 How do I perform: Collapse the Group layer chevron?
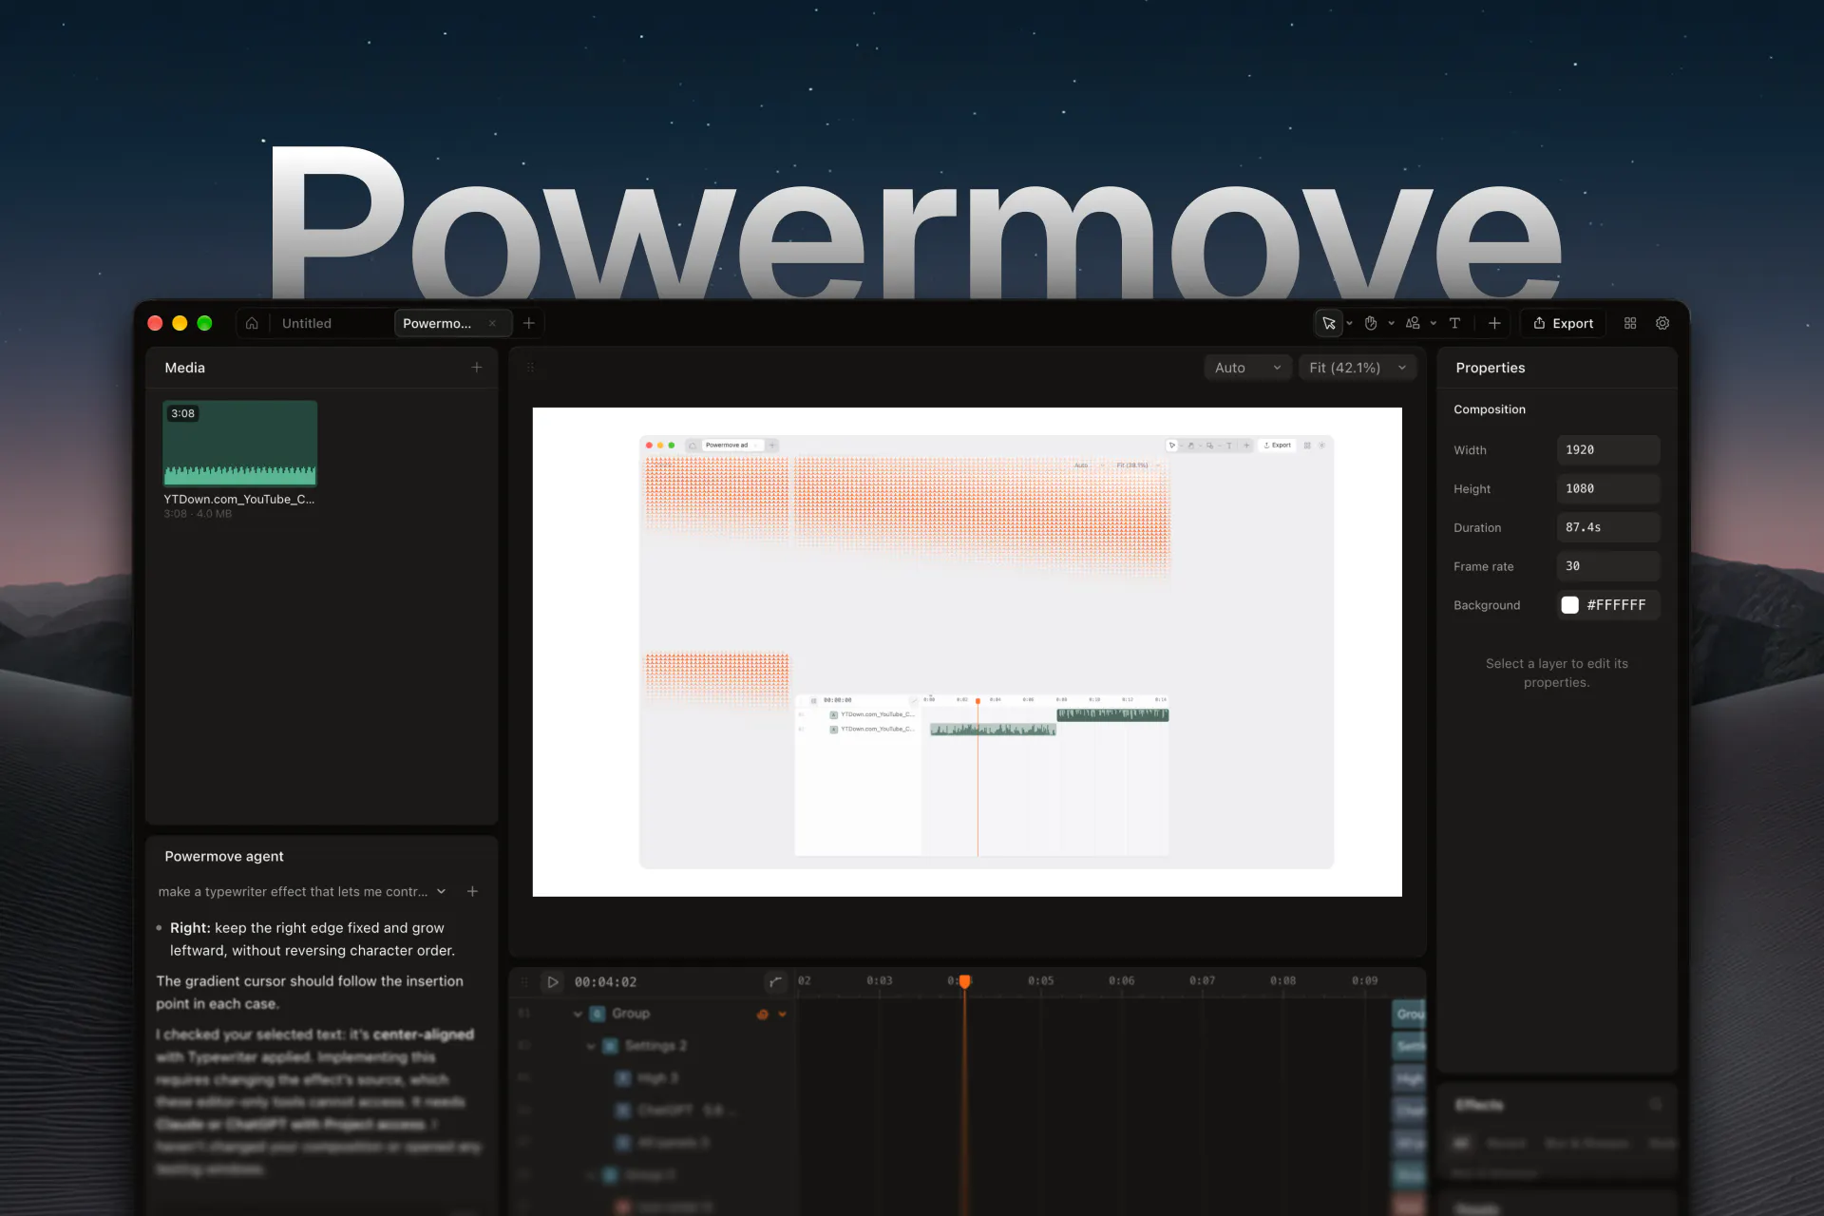tap(578, 1014)
